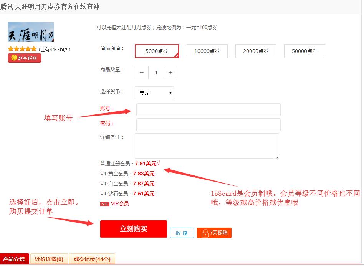Click the 已有44个购买 purchase count text
Image resolution: width=364 pixels, height=268 pixels.
[55, 50]
